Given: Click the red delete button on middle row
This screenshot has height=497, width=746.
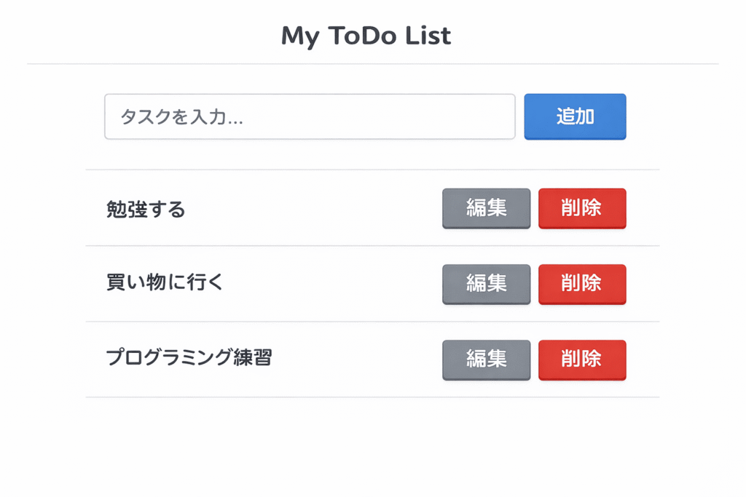Looking at the screenshot, I should click(x=582, y=285).
